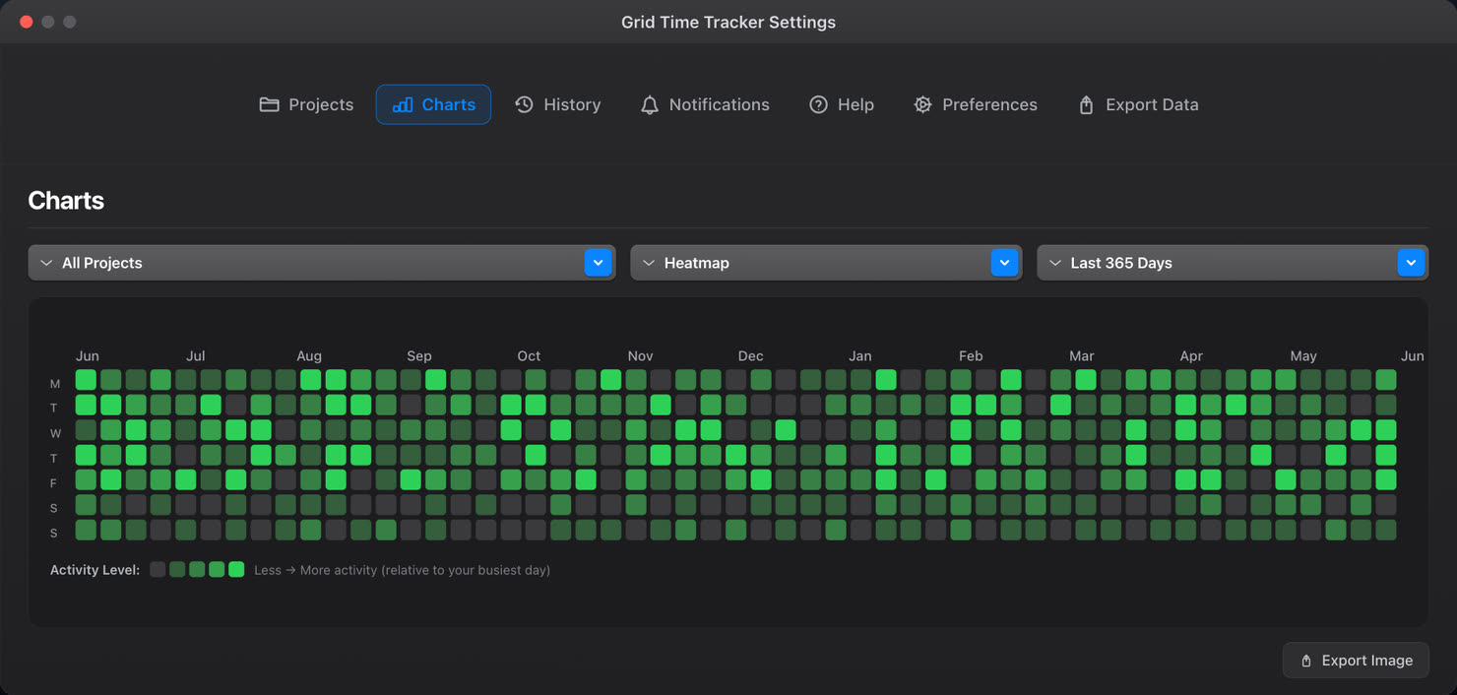Click blue arrow button on Last 365 Days dropdown
Screen dimensions: 1457x695
(1411, 263)
